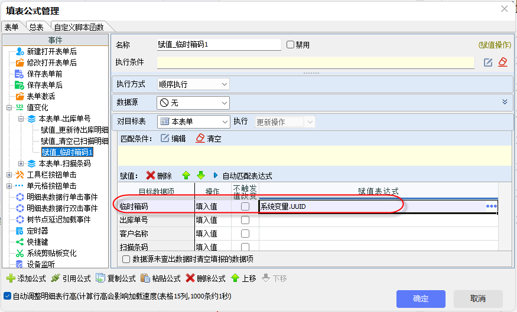The height and width of the screenshot is (312, 517).
Task: Expand the 工具栏按钮单击 tree node
Action: tap(9, 175)
